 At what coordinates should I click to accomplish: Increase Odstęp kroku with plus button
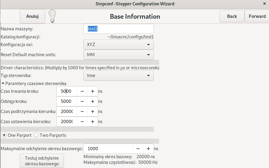92,101
